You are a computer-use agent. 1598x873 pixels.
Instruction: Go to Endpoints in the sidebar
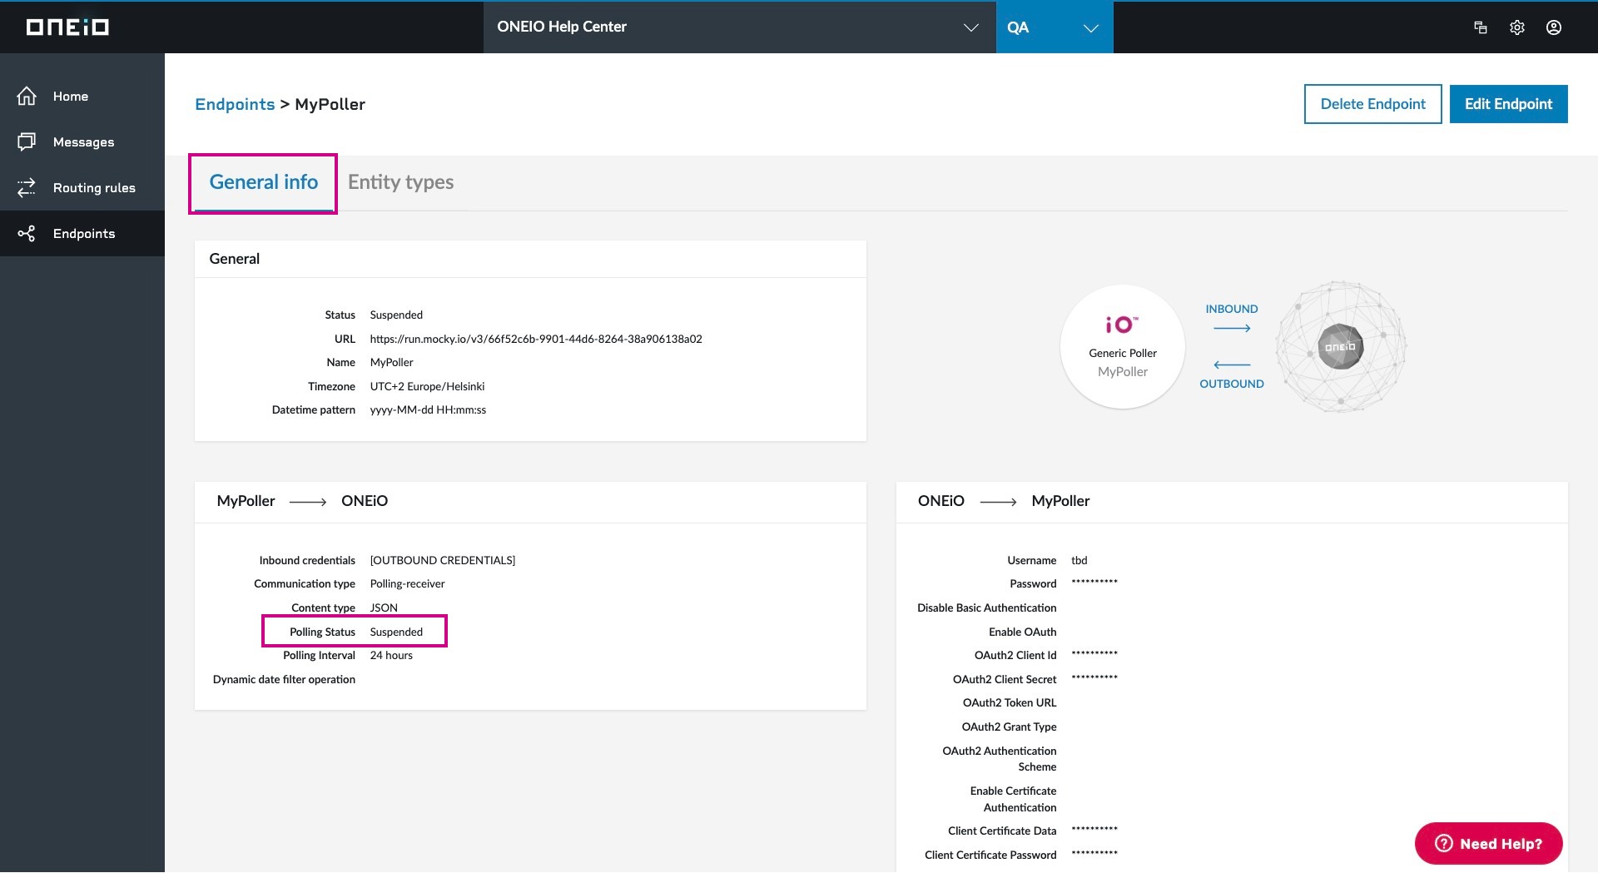coord(82,234)
